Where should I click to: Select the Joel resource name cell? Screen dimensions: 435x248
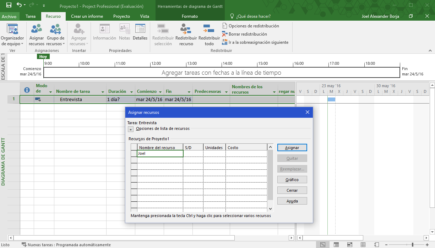click(160, 154)
